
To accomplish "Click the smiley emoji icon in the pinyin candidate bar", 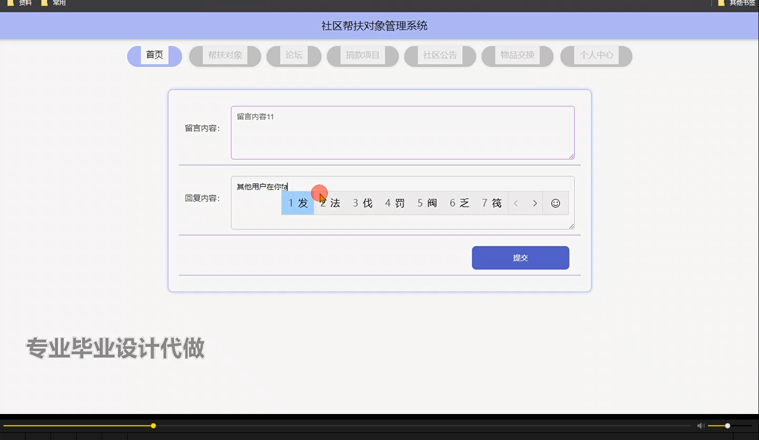I will click(555, 203).
